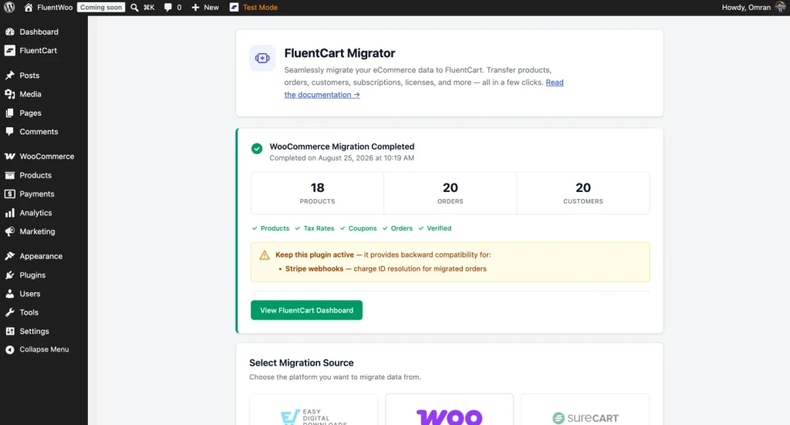Click the plus icon next to New
Viewport: 790px width, 425px height.
click(x=195, y=8)
